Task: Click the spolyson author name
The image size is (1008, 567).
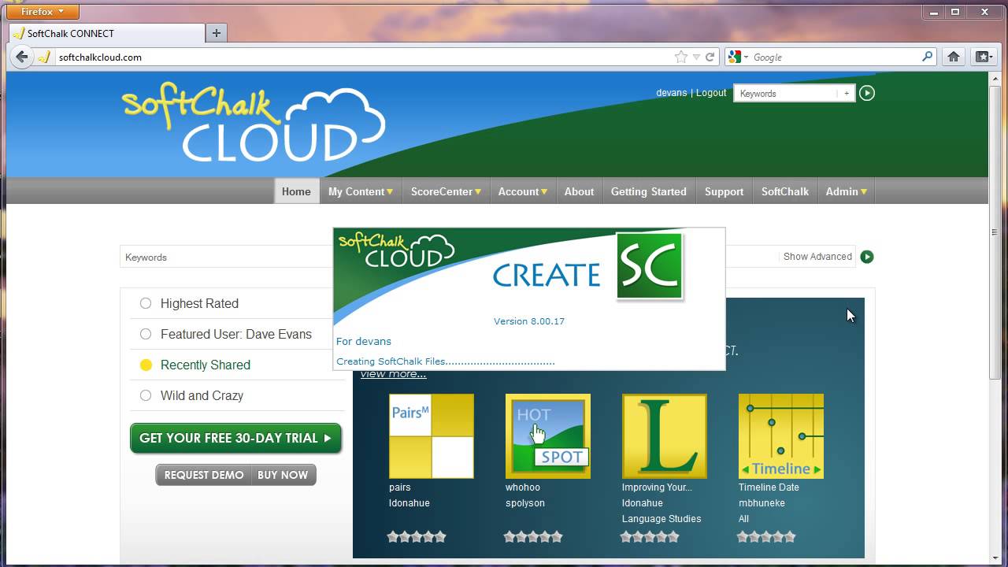Action: (525, 503)
